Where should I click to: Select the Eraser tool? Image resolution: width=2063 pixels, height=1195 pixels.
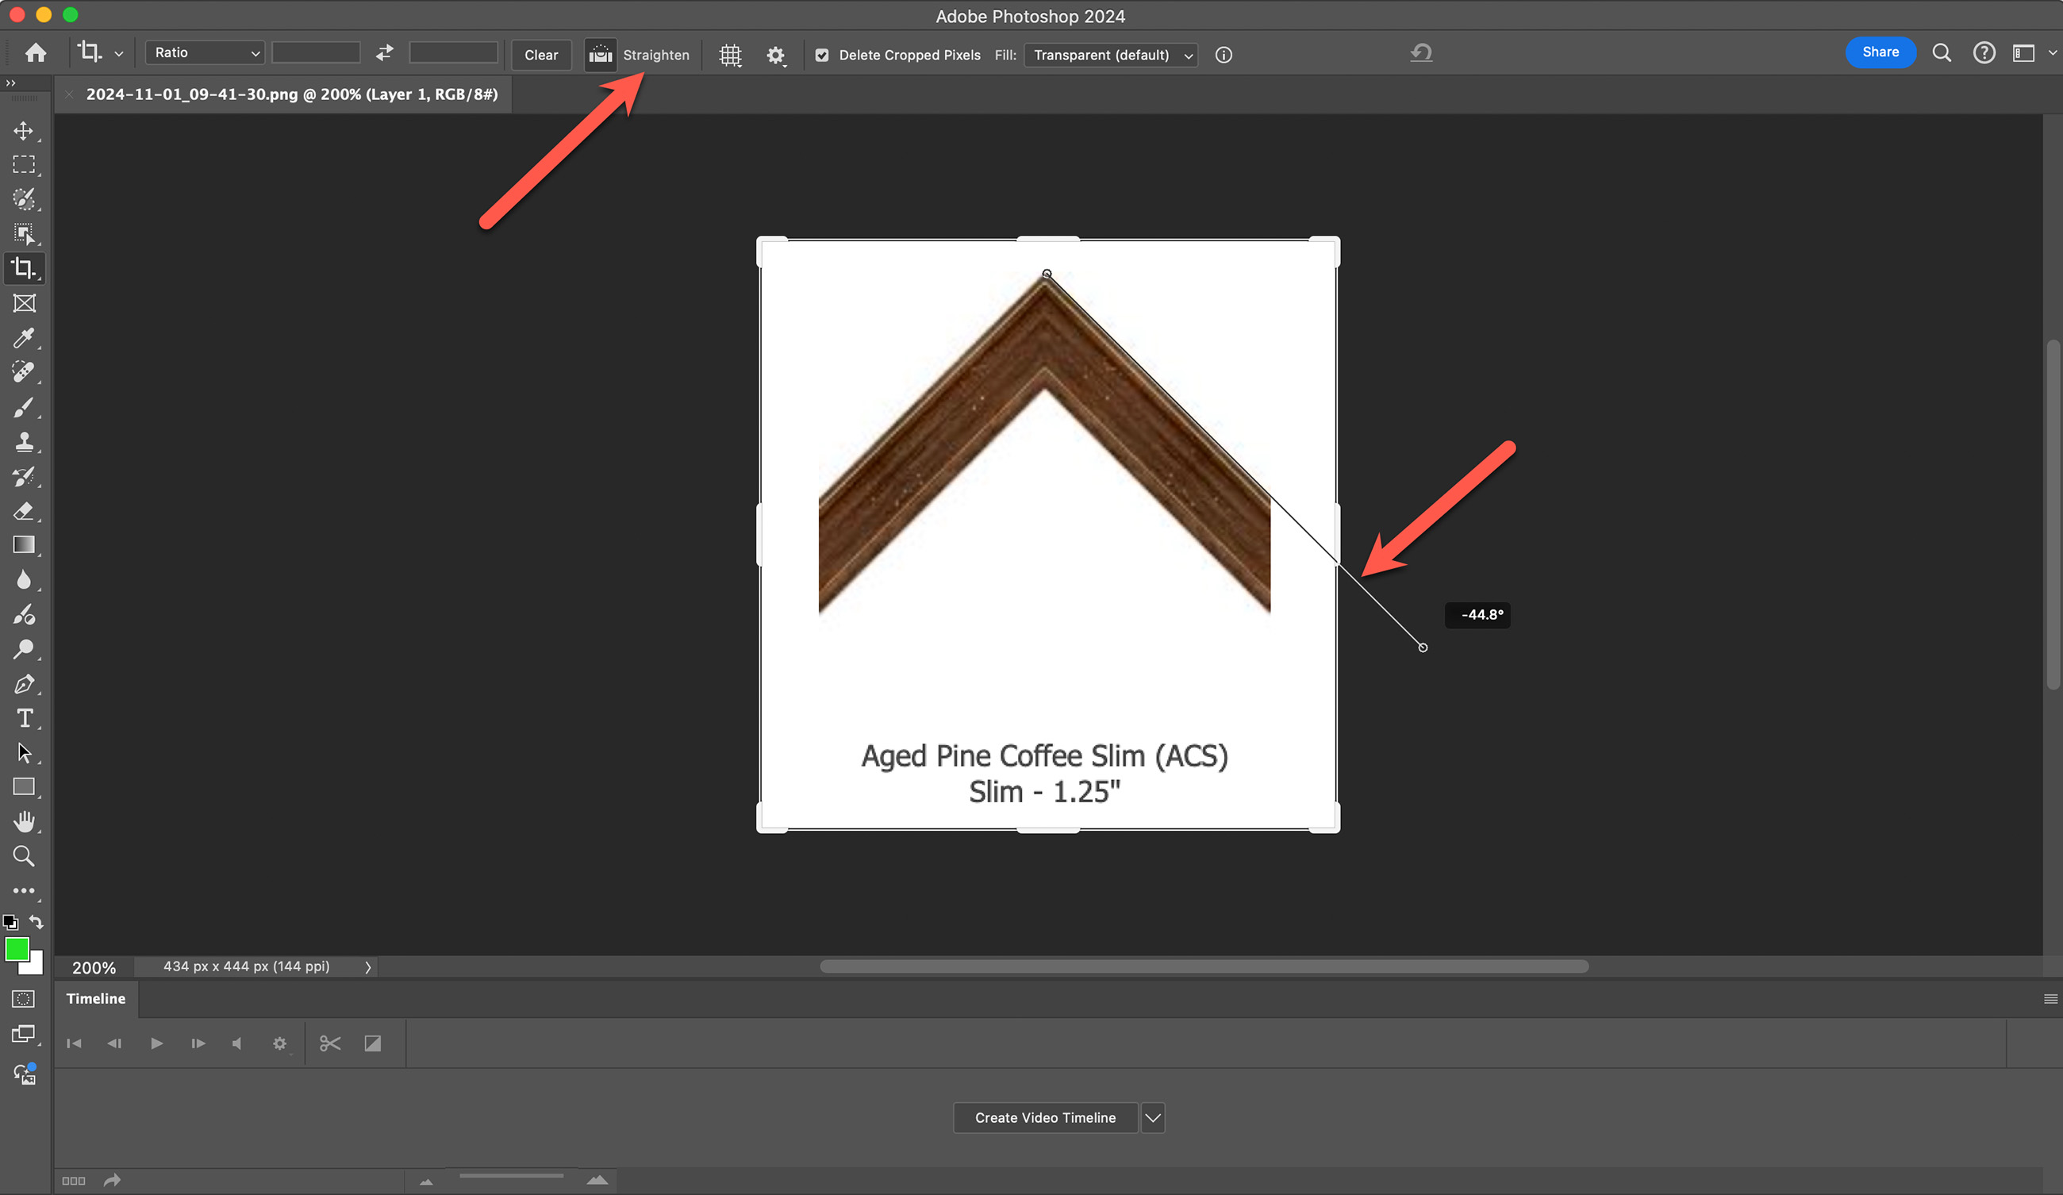[24, 512]
